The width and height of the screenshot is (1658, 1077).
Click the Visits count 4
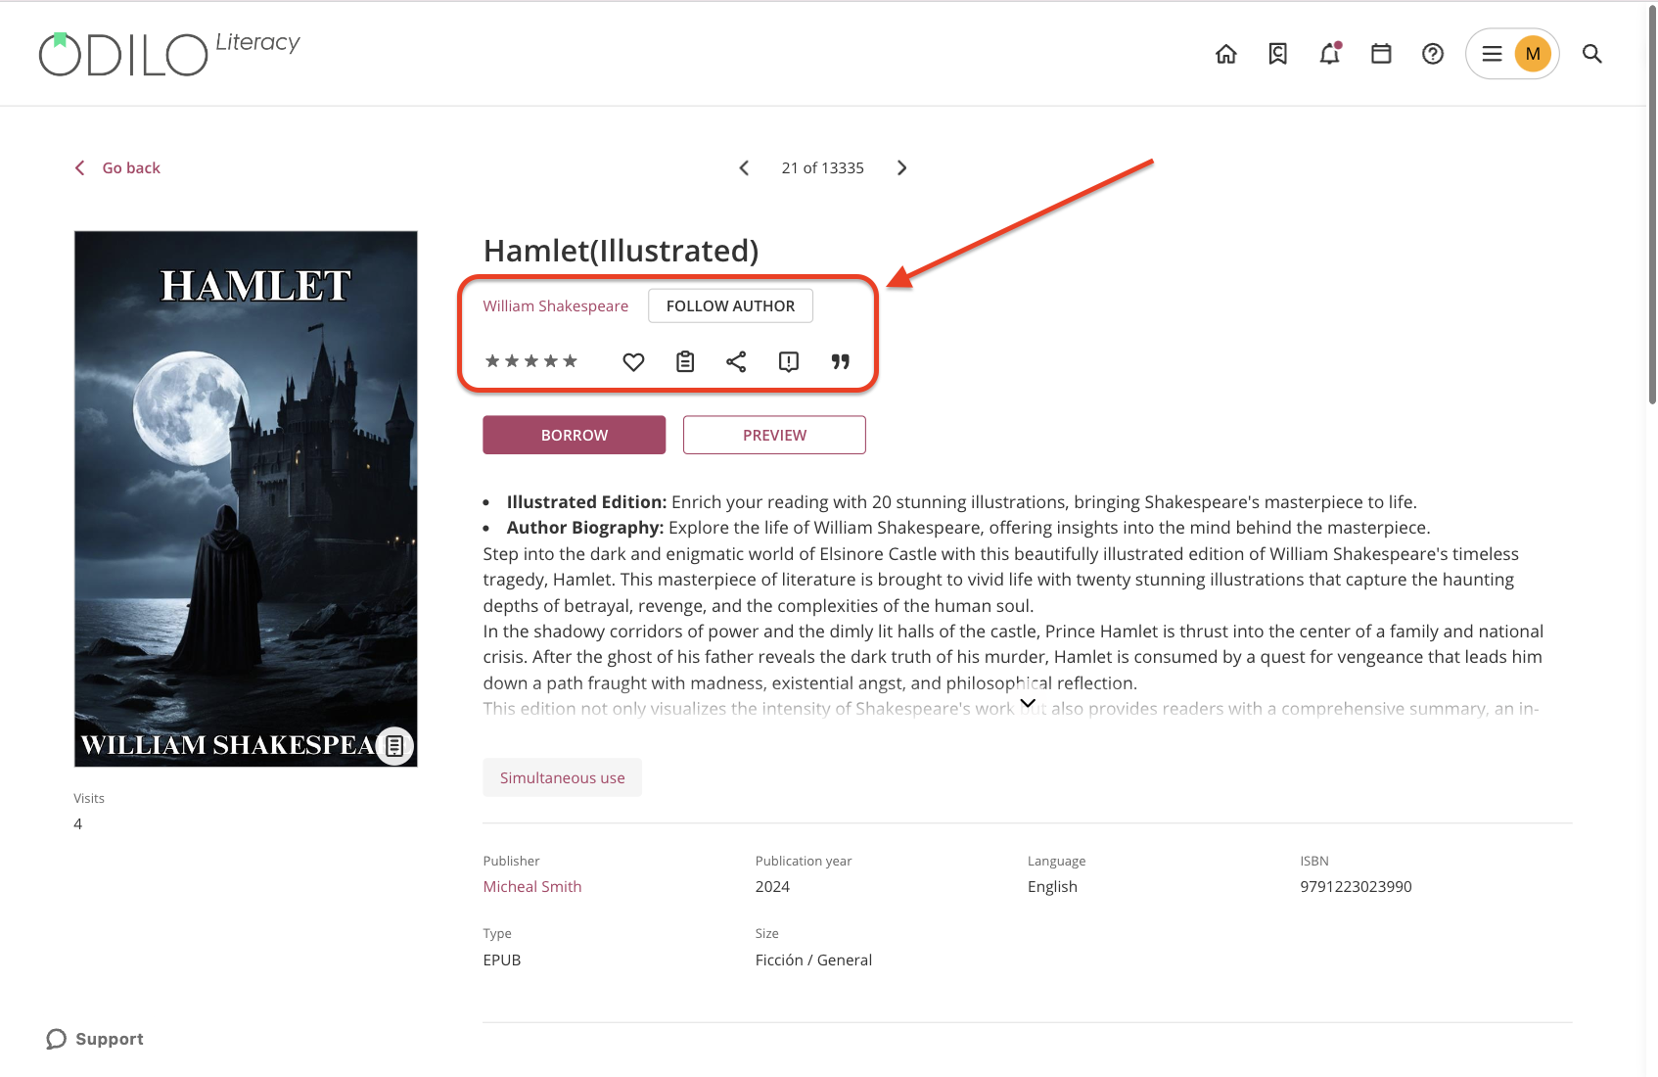[x=78, y=823]
